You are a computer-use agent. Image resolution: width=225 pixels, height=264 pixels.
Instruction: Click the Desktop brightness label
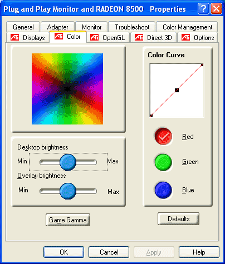[x=43, y=147]
